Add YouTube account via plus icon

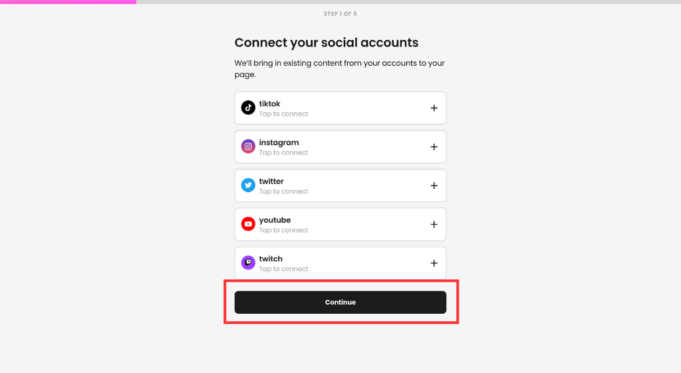[434, 225]
